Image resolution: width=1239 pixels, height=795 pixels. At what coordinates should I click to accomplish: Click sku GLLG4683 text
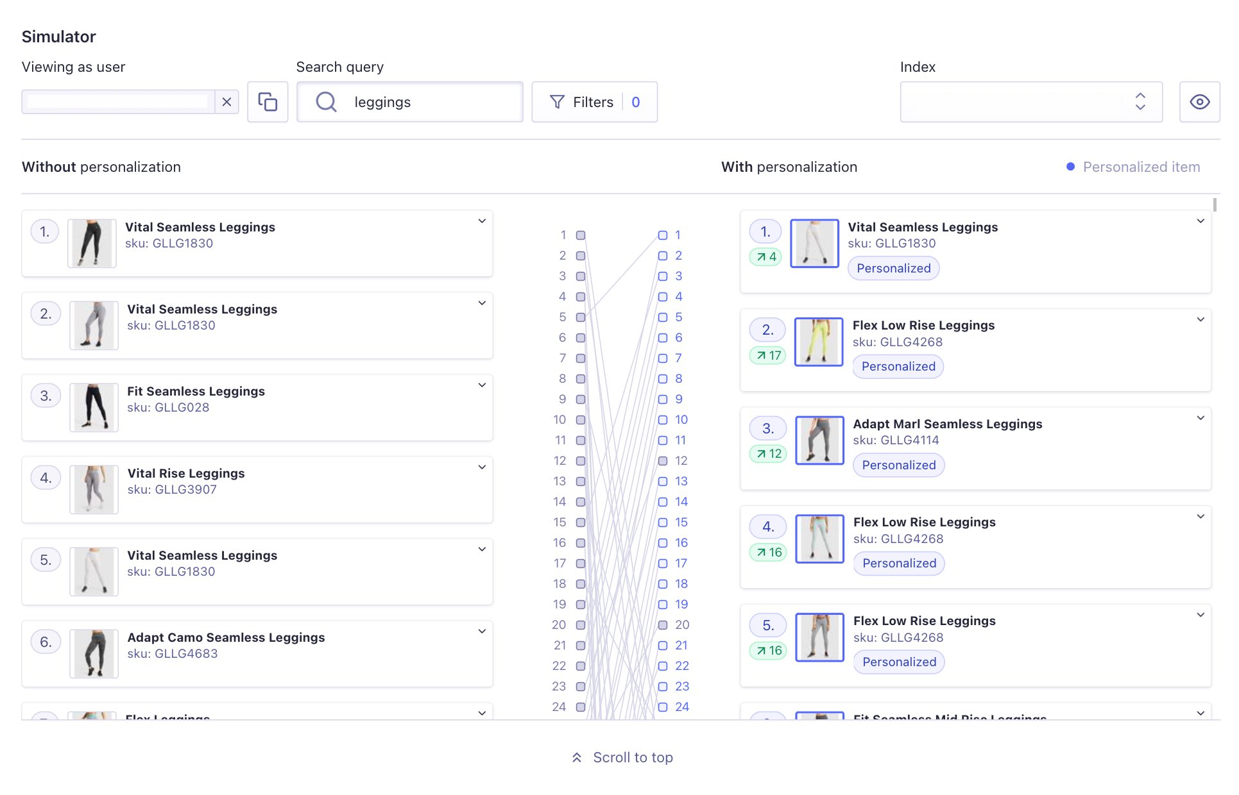click(173, 654)
